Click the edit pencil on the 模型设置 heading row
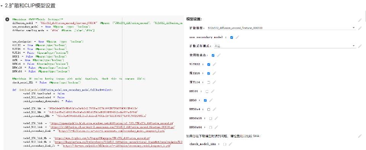Viewport: 366px width, 150px height. [360, 20]
